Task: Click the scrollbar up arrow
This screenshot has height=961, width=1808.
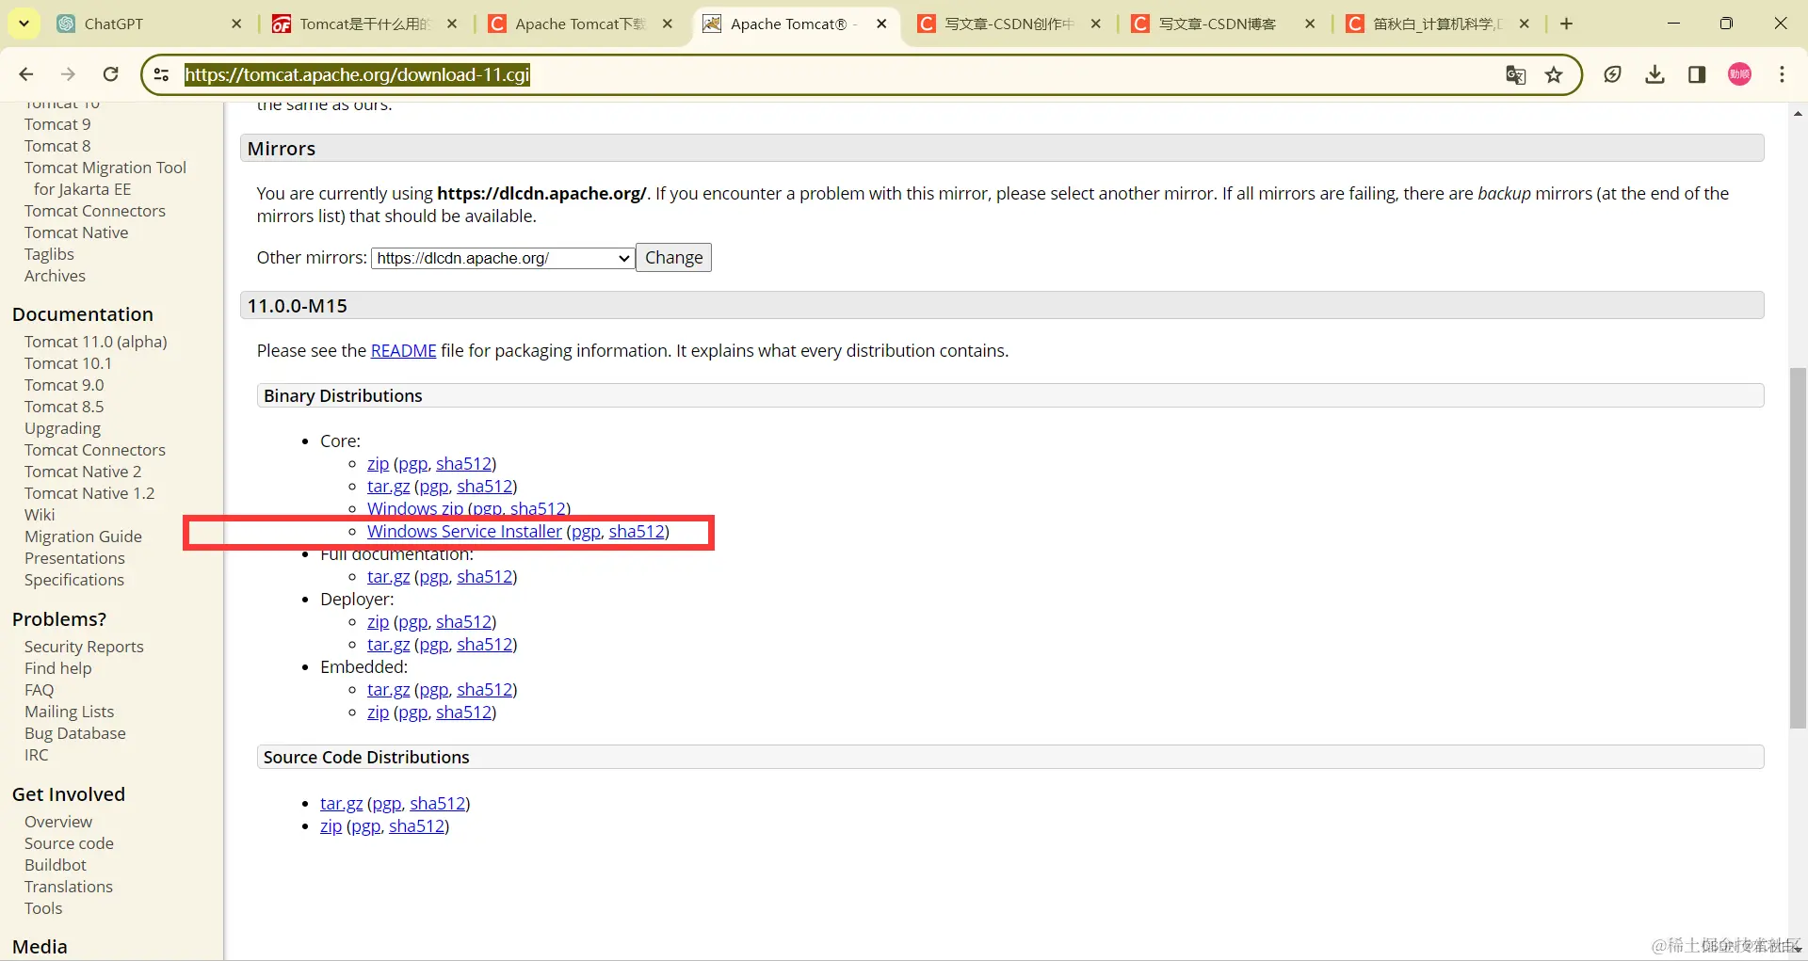Action: coord(1798,113)
